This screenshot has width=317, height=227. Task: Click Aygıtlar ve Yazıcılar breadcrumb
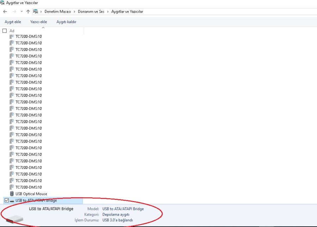tap(127, 12)
